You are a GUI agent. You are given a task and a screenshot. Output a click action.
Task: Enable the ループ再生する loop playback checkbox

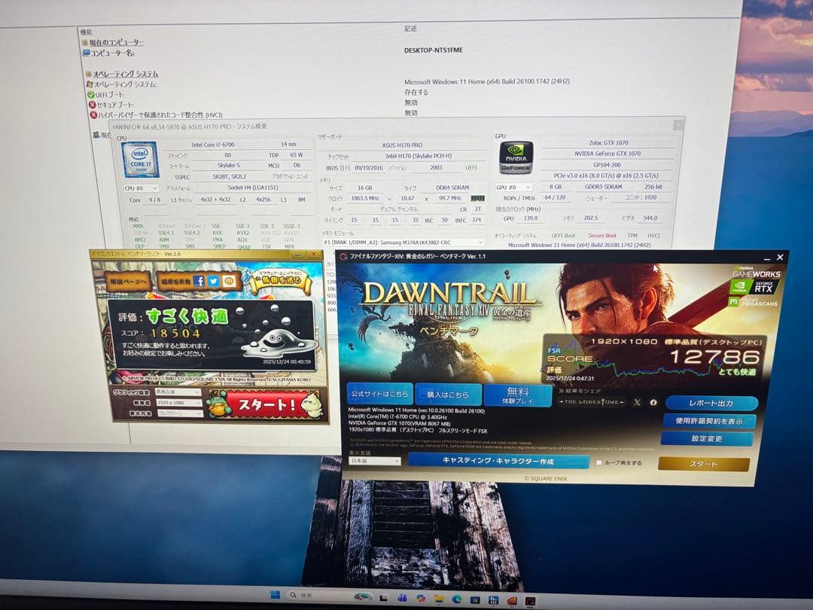tap(598, 463)
